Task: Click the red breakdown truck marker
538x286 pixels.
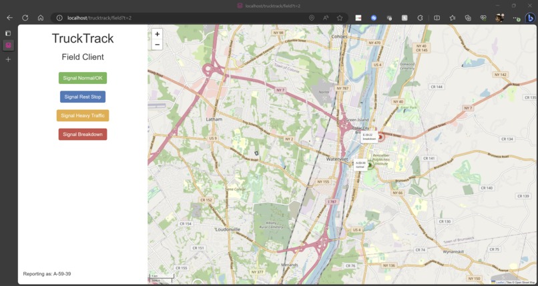Action: pos(380,137)
